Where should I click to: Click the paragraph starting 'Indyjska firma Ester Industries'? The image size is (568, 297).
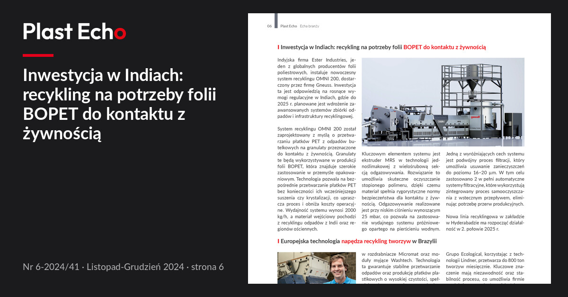(x=316, y=88)
